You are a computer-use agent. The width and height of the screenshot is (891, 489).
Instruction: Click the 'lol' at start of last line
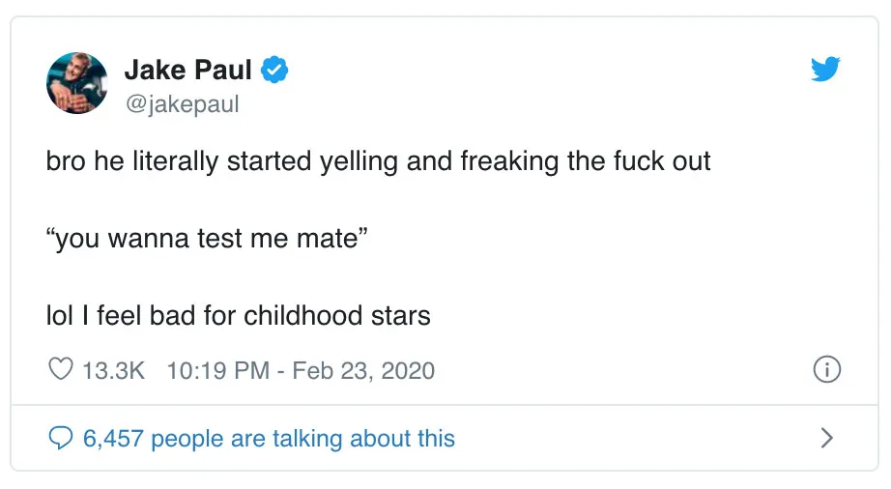click(x=59, y=315)
